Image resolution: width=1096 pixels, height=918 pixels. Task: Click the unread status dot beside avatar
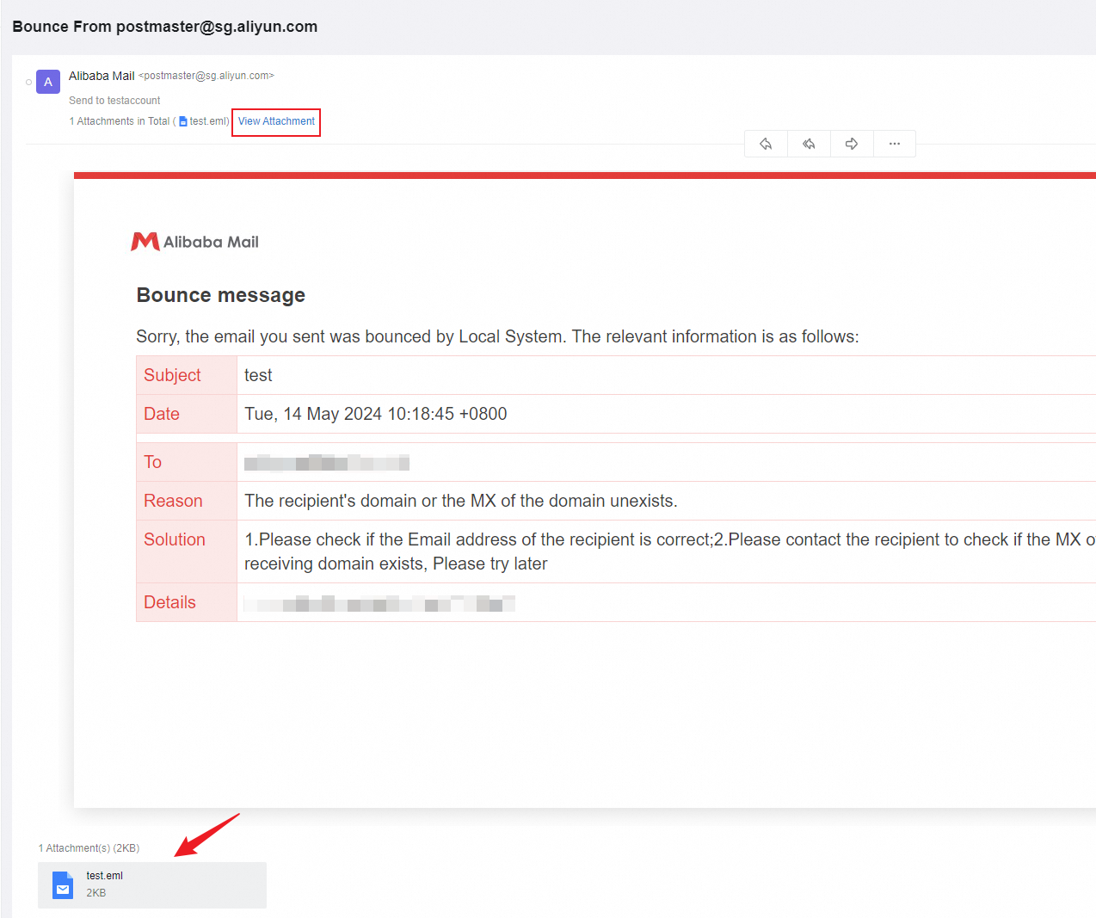(28, 83)
